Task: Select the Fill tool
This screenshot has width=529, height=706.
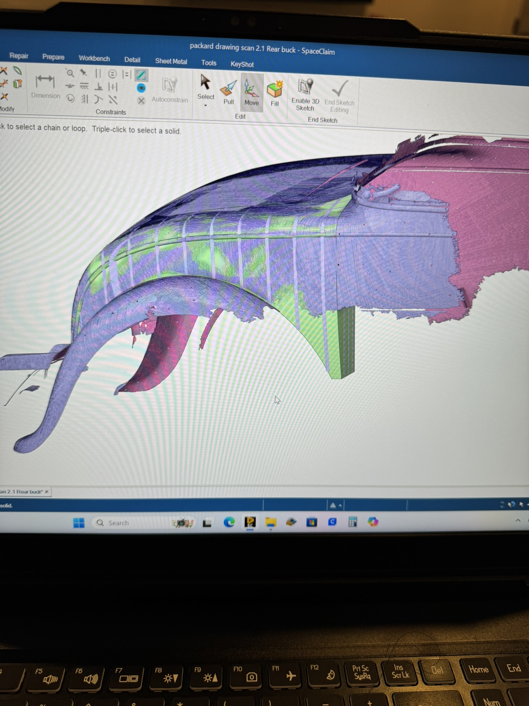Action: (274, 94)
